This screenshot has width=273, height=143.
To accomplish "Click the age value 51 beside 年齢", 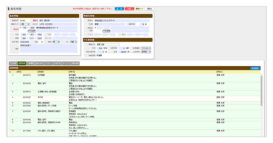I will 42,42.
